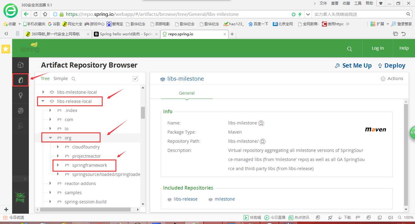Screen dimensions: 415x224
Task: Click the browser back navigation arrow
Action: (26, 14)
